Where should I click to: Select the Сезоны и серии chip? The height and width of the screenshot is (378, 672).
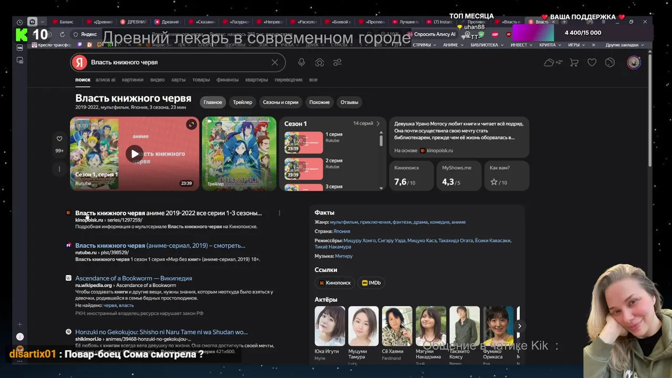click(280, 102)
